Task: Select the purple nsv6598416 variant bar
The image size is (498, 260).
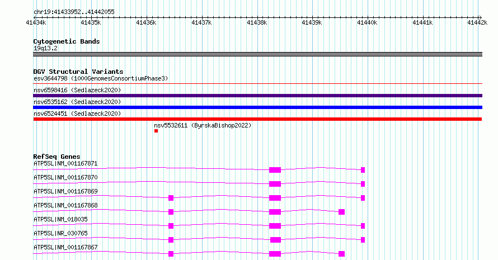Action: pyautogui.click(x=257, y=96)
